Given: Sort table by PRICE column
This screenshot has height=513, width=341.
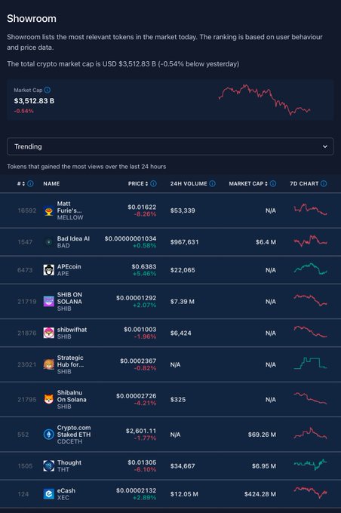Looking at the screenshot, I should (138, 183).
